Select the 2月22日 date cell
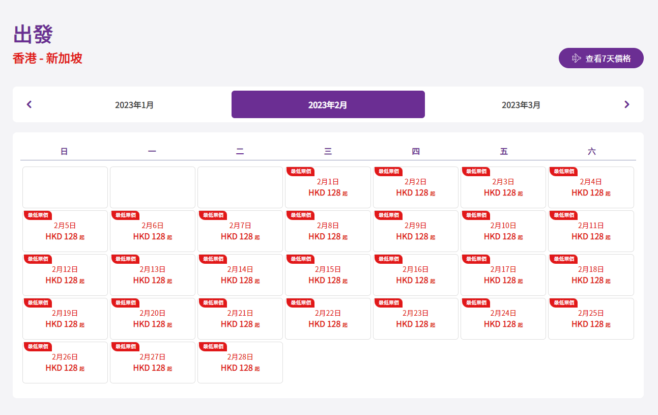Screen dimensions: 658x415 (x=328, y=319)
